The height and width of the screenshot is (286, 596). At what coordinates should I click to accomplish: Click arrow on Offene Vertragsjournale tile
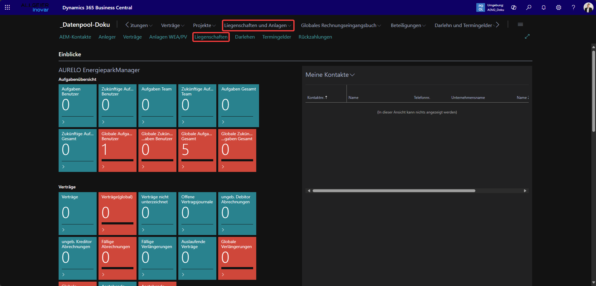coord(183,230)
